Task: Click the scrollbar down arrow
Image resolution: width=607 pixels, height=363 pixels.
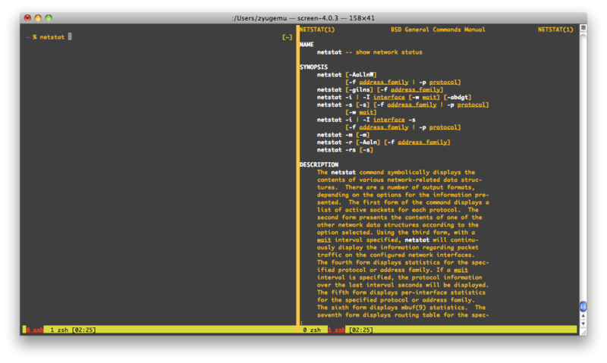Action: 583,324
